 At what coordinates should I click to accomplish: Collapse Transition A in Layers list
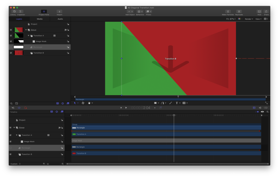pyautogui.click(x=28, y=36)
